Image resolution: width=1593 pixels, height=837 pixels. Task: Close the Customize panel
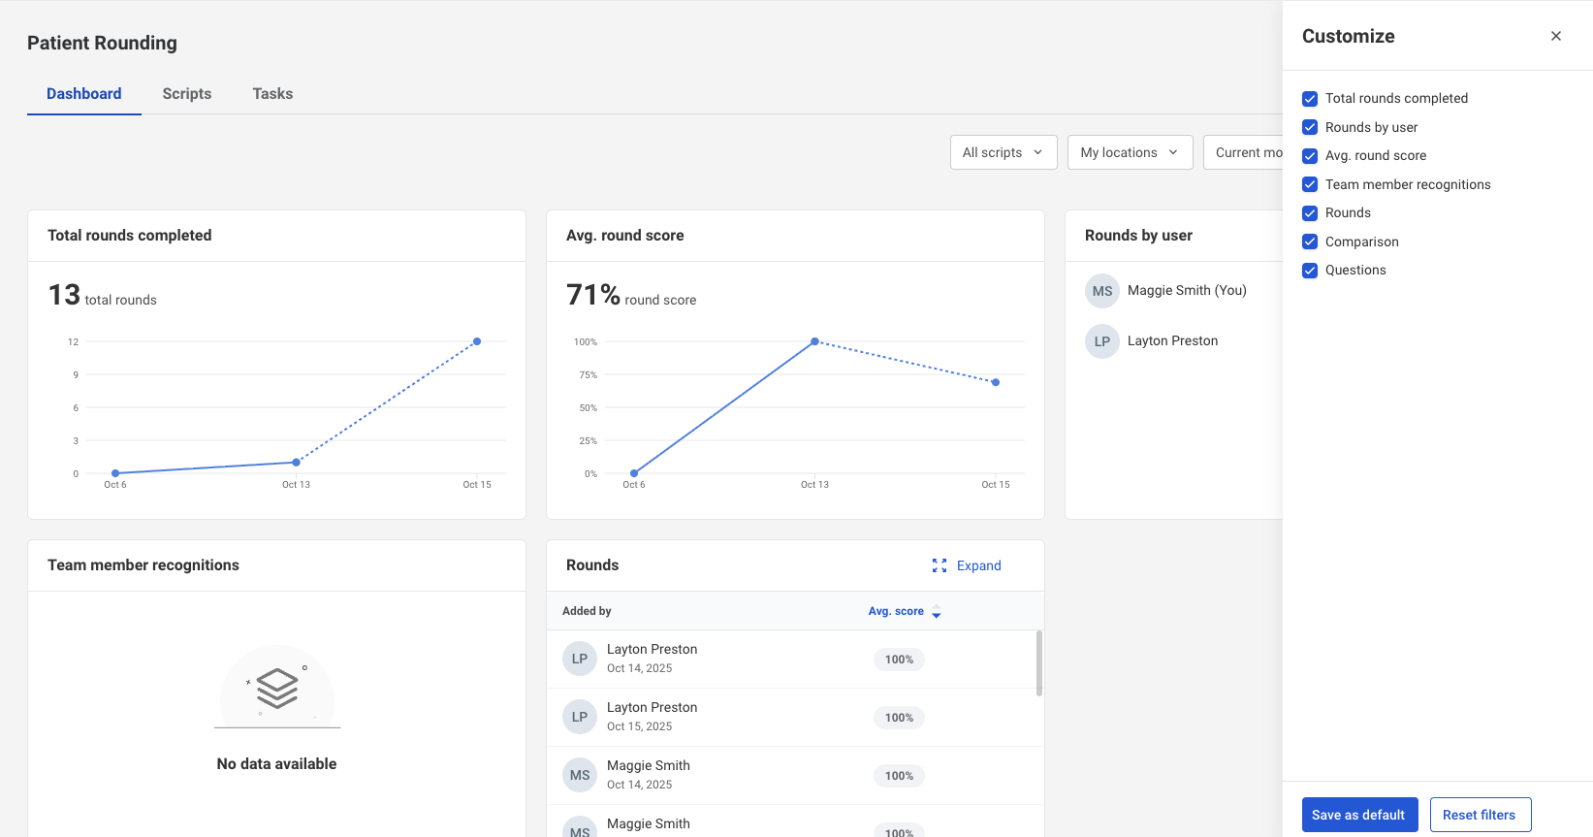1555,36
